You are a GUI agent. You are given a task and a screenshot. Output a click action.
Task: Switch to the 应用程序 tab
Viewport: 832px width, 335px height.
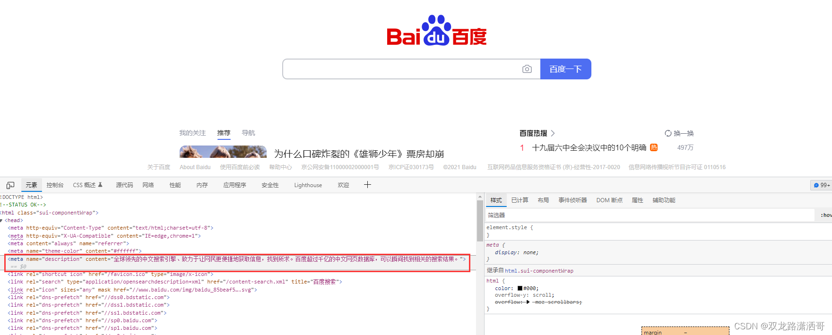pyautogui.click(x=234, y=185)
